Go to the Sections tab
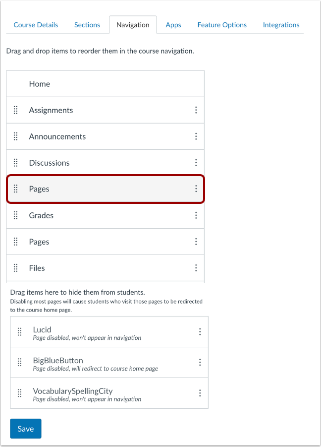321x447 pixels. click(x=87, y=24)
